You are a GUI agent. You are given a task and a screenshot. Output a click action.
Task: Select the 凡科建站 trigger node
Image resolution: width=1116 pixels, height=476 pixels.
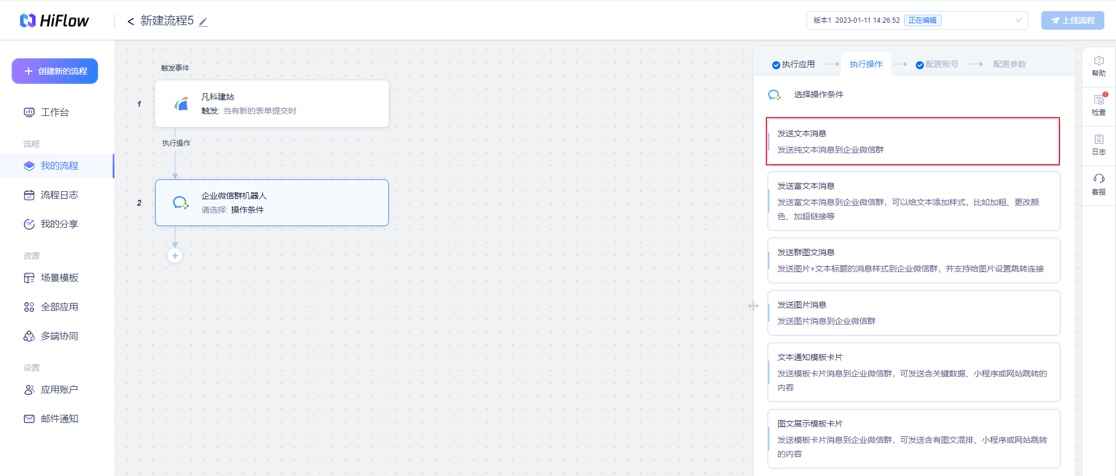[x=272, y=104]
